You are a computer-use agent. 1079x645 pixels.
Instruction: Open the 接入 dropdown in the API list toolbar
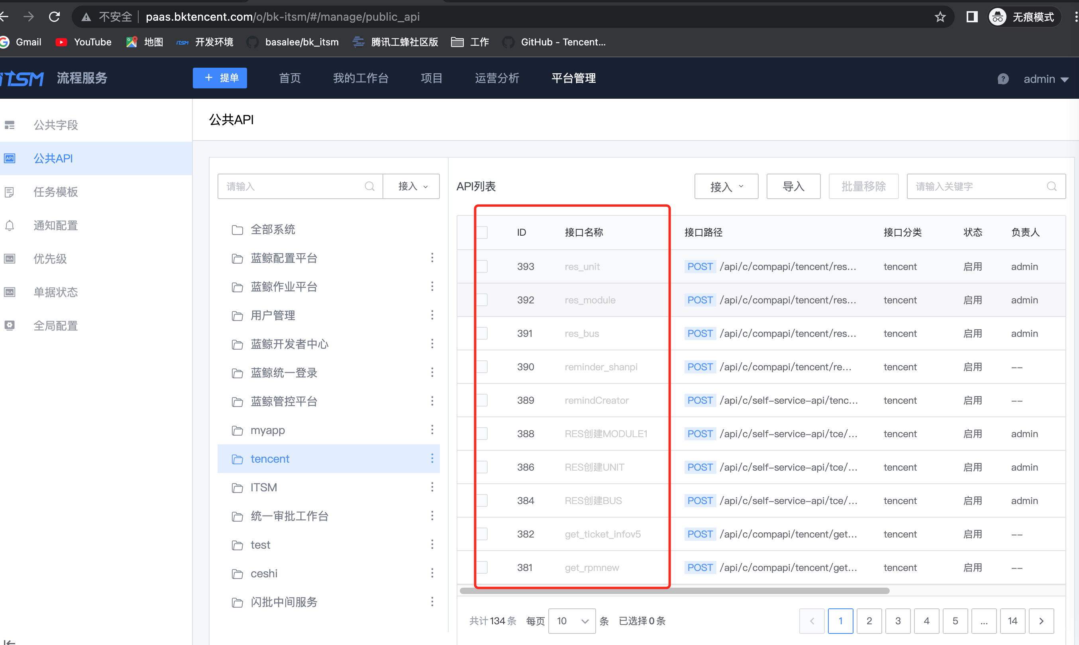[x=726, y=186]
